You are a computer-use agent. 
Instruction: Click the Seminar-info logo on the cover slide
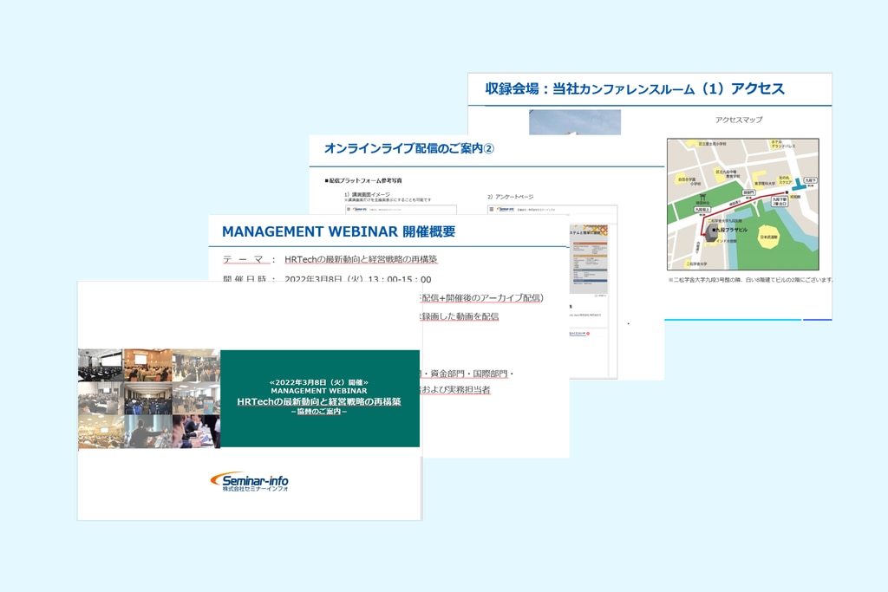tap(250, 482)
